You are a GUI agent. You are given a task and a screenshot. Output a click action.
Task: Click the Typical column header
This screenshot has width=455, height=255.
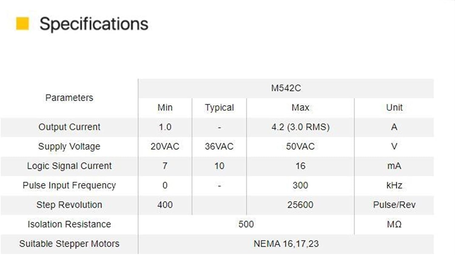tap(219, 108)
